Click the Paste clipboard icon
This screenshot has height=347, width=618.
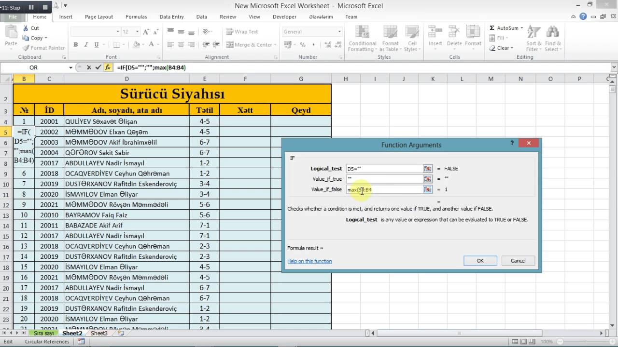point(11,33)
